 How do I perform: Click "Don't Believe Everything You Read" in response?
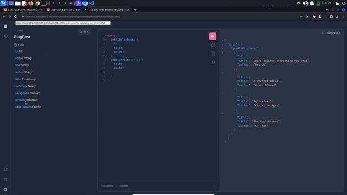click(281, 61)
